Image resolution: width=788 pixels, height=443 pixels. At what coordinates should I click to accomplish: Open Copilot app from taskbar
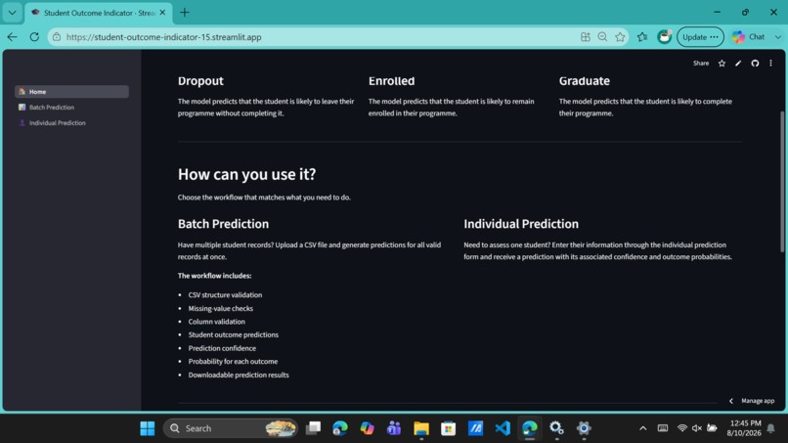click(367, 428)
